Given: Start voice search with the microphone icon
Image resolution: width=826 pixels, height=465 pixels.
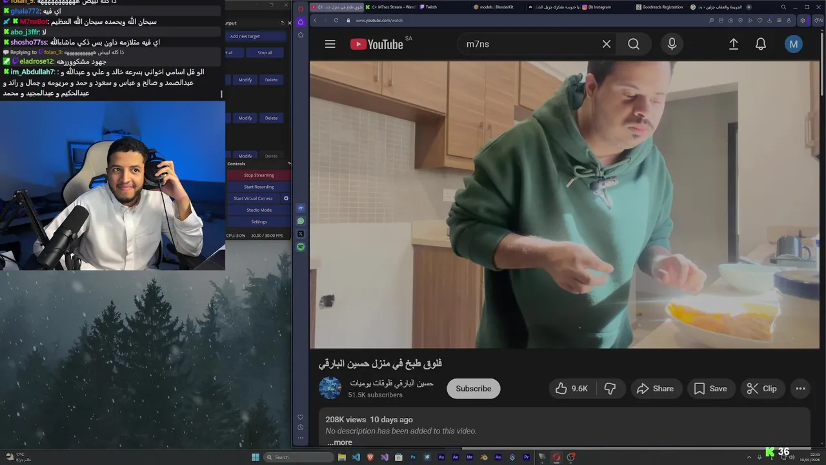Looking at the screenshot, I should tap(672, 44).
